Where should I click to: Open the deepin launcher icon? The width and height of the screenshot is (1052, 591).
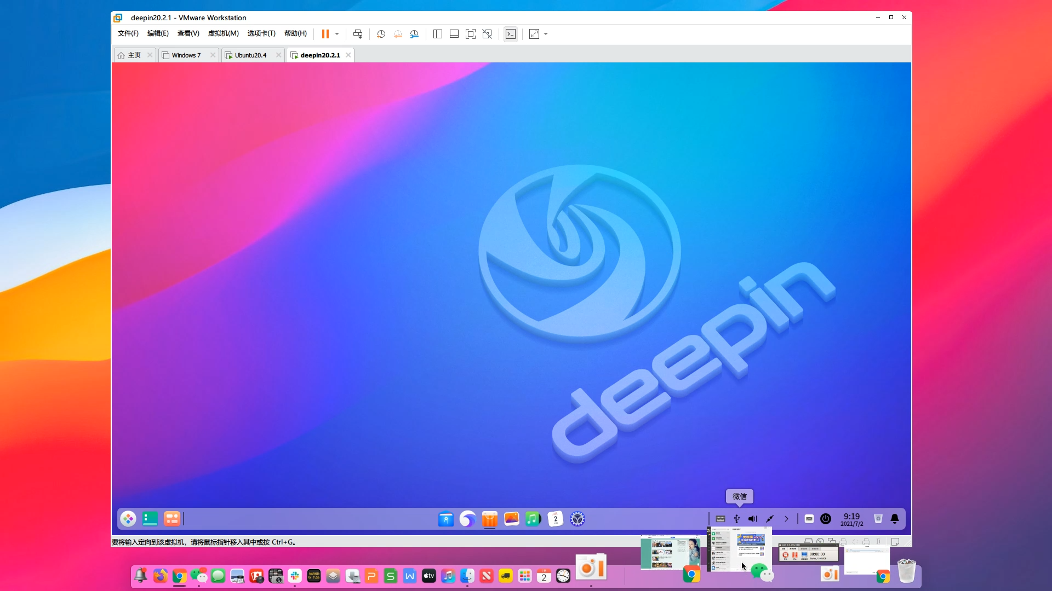[128, 519]
